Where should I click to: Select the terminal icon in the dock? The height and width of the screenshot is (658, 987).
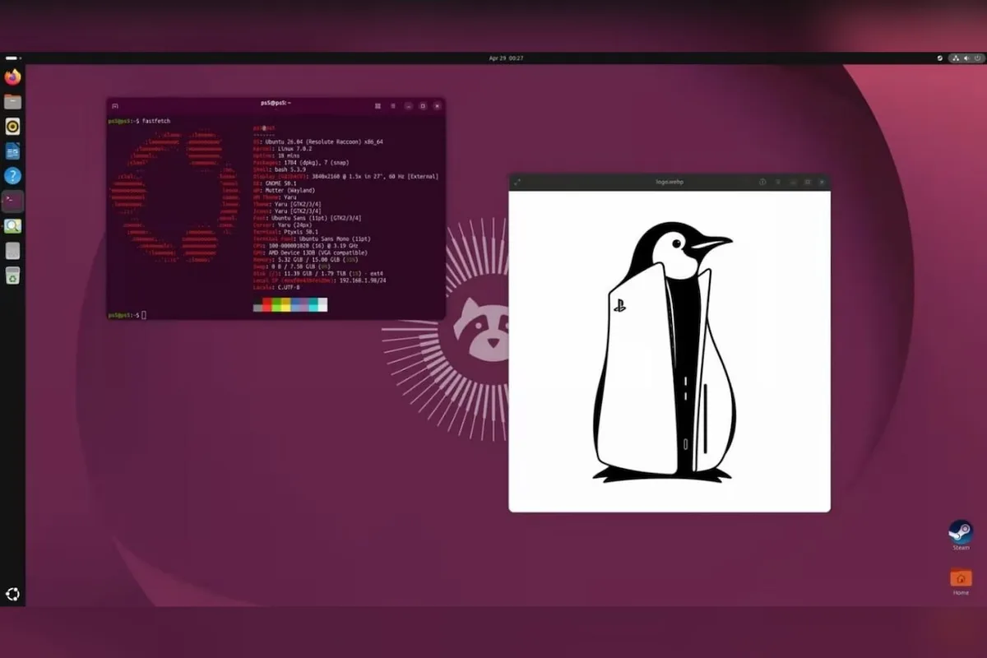(12, 202)
